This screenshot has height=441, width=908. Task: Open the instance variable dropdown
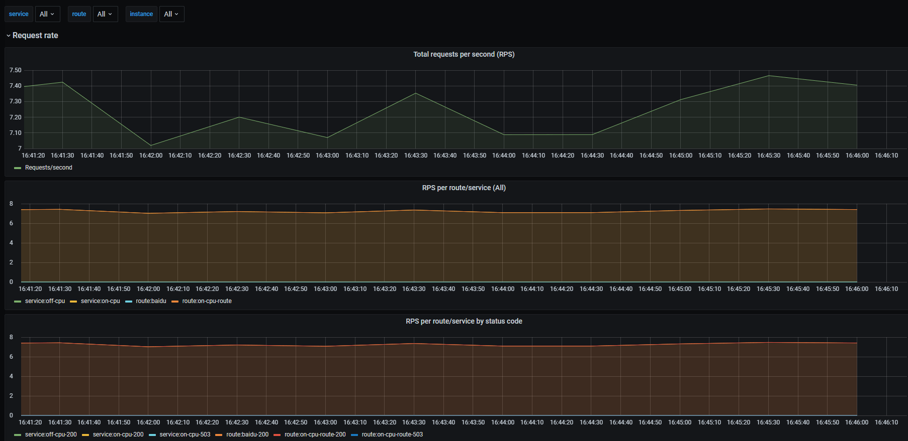[171, 14]
